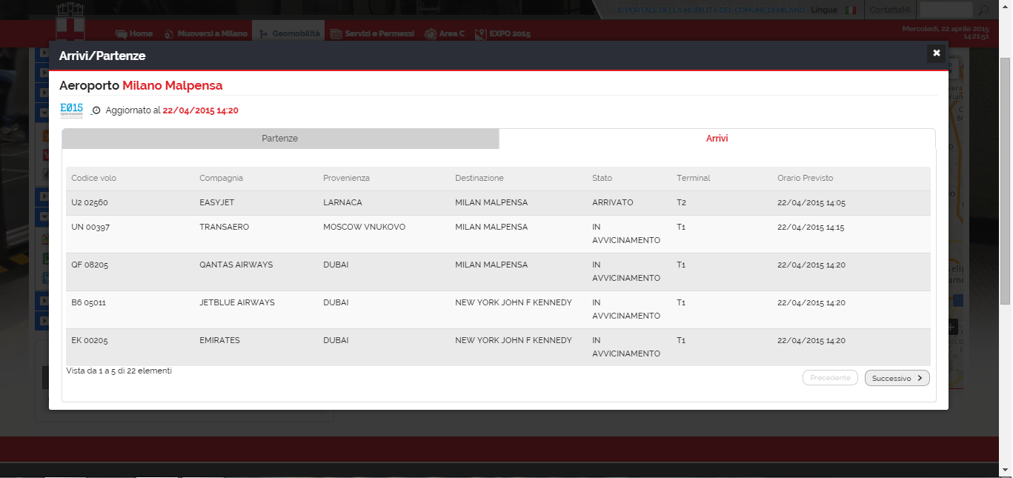
Task: Click the E015 digital ecosystem logo
Action: [71, 110]
